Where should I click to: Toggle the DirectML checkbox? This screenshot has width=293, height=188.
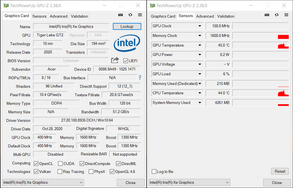point(118,164)
